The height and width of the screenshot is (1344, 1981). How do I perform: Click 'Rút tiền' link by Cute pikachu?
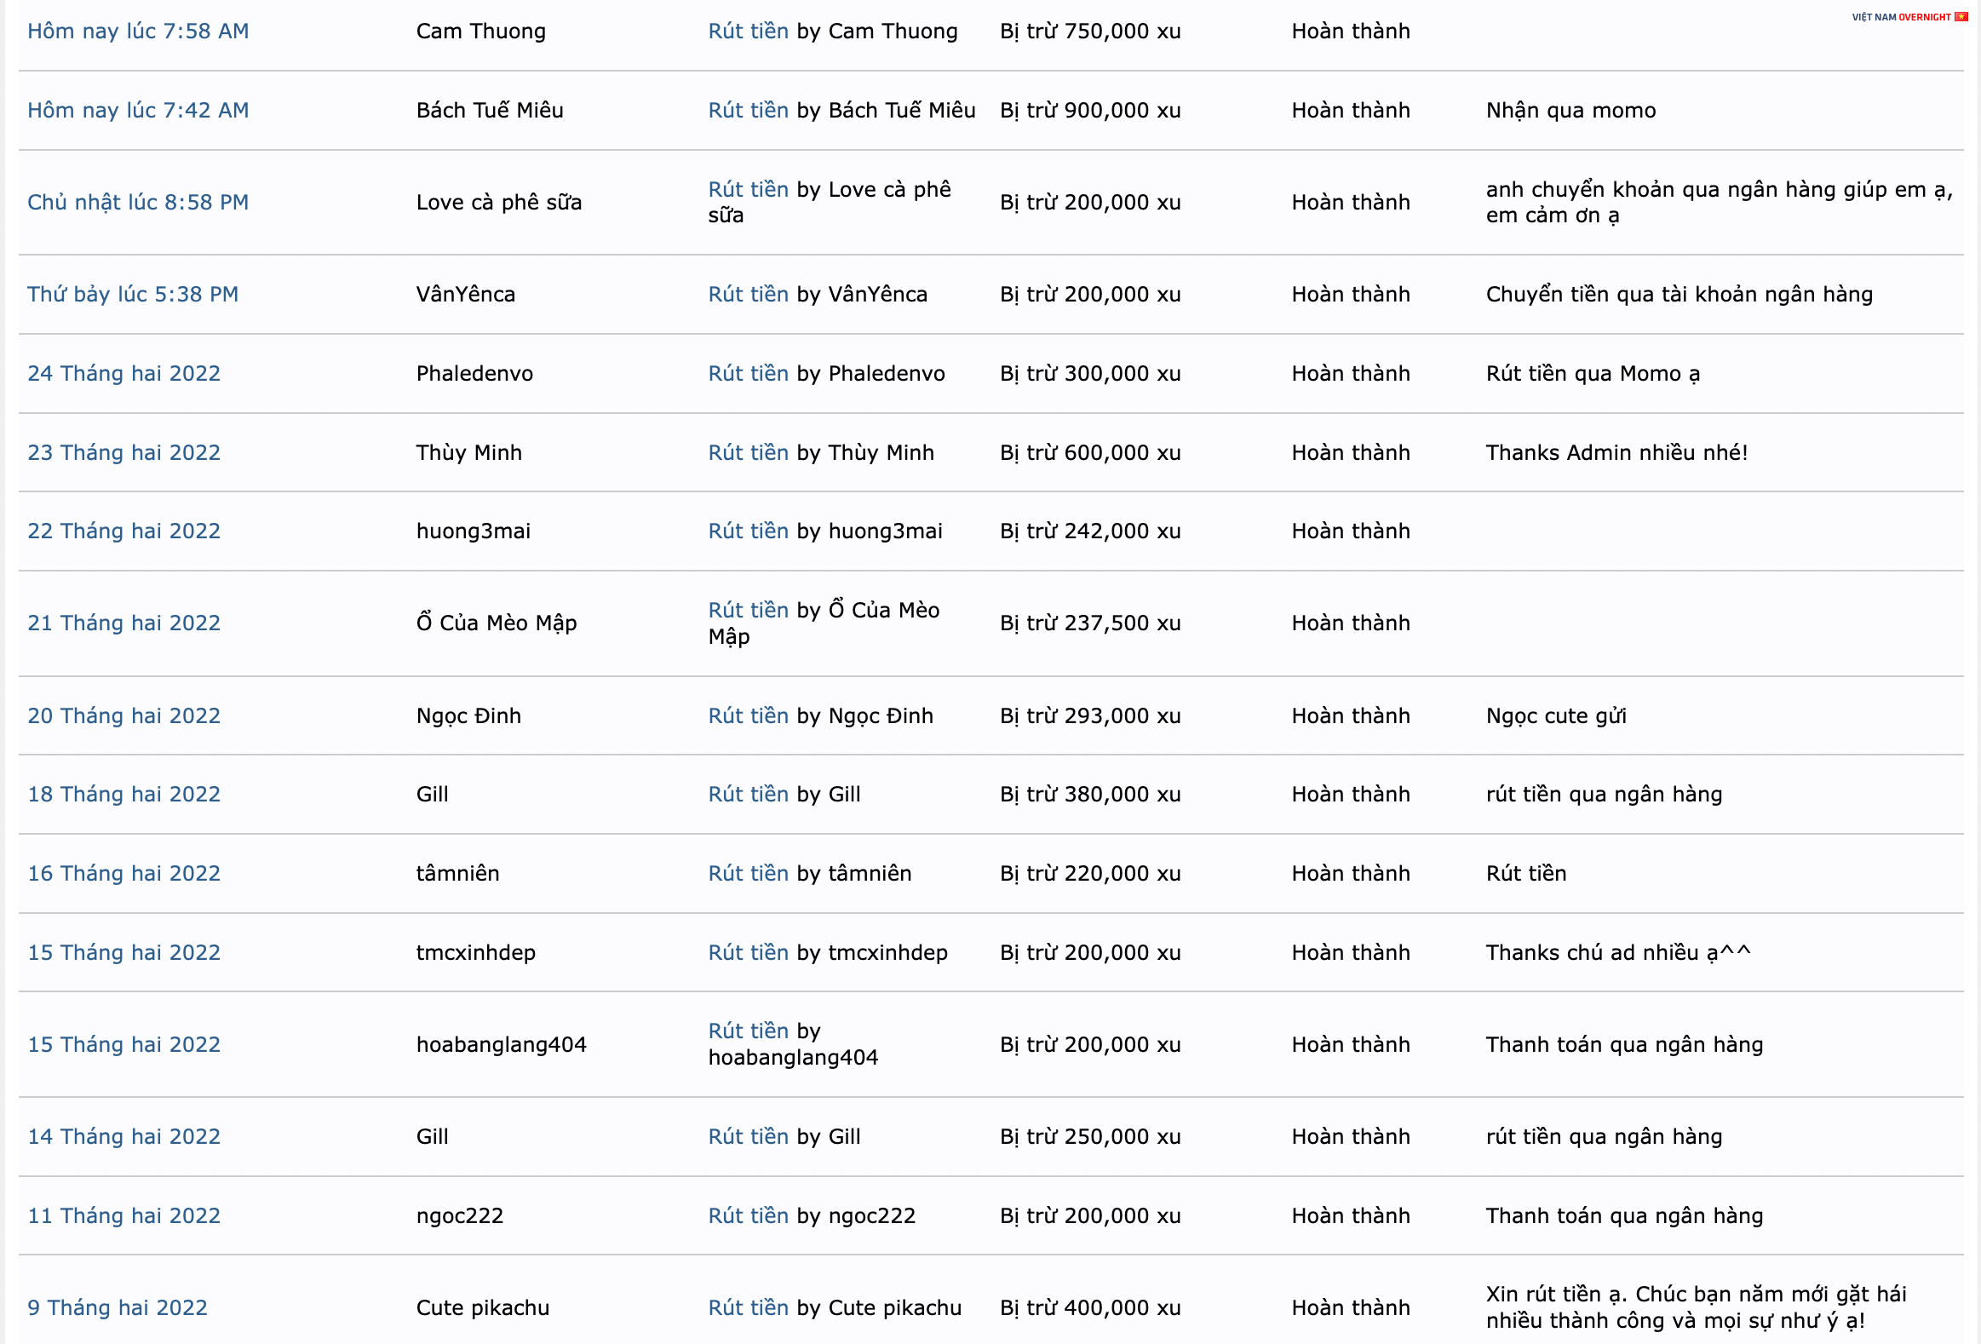coord(748,1308)
